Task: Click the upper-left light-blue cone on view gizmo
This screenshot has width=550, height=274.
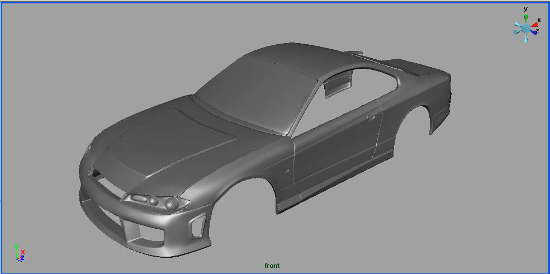Action: (518, 25)
